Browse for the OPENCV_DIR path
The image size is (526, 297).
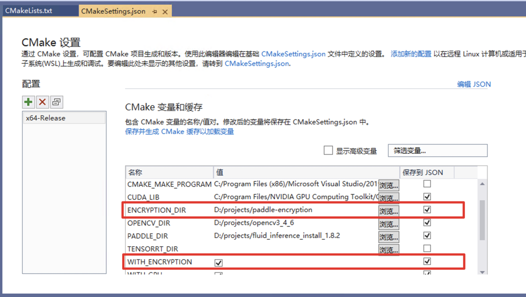point(388,224)
